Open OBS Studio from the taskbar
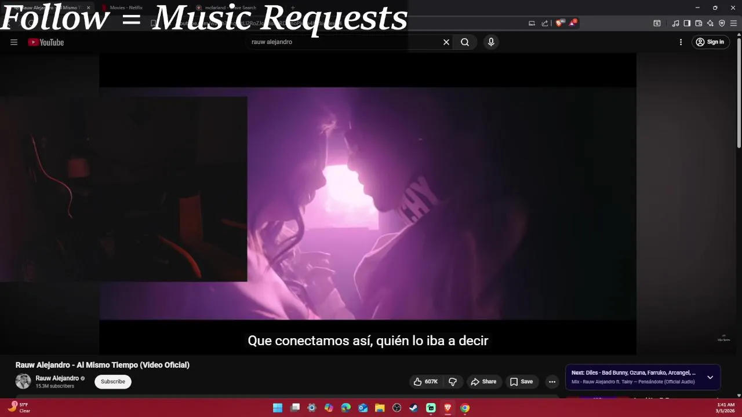Screen dimensions: 742x417 (397, 408)
